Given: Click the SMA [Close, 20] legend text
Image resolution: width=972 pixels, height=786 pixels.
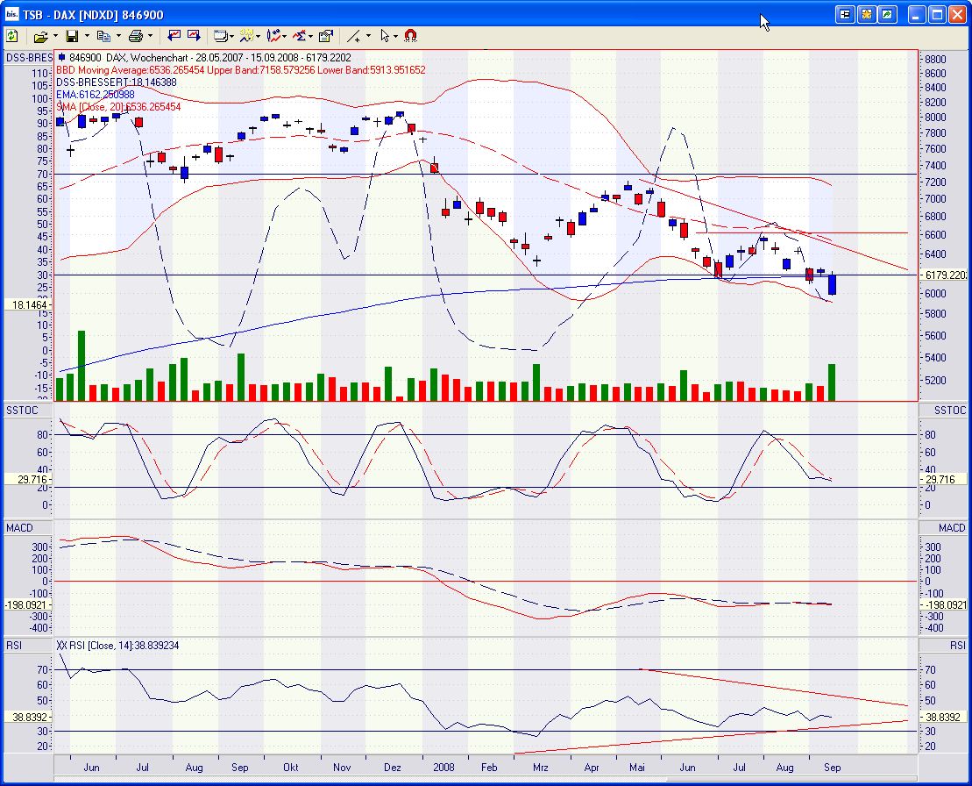Looking at the screenshot, I should point(118,107).
